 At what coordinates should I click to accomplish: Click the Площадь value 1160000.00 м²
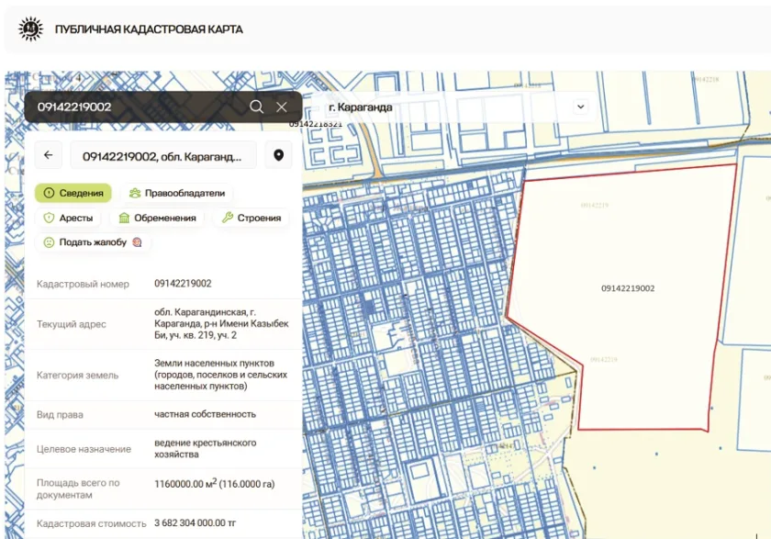tap(214, 483)
